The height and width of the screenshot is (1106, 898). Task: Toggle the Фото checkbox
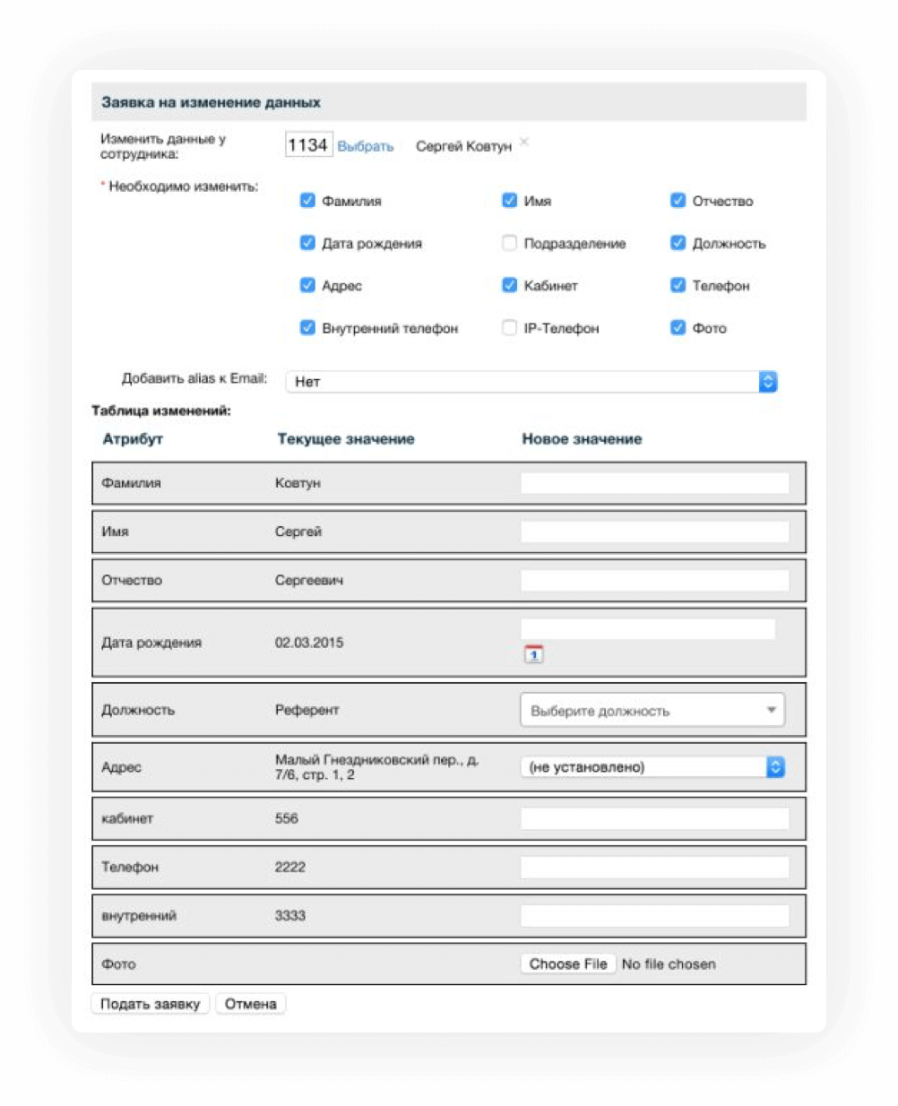pyautogui.click(x=678, y=328)
